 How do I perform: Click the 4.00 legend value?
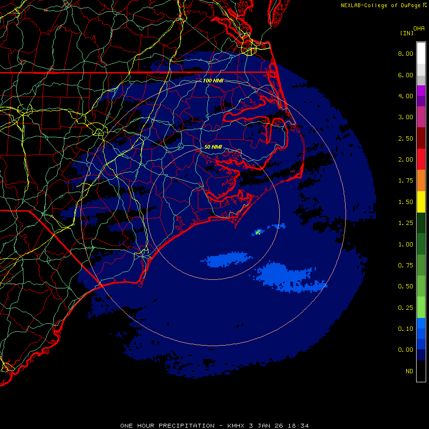[406, 96]
